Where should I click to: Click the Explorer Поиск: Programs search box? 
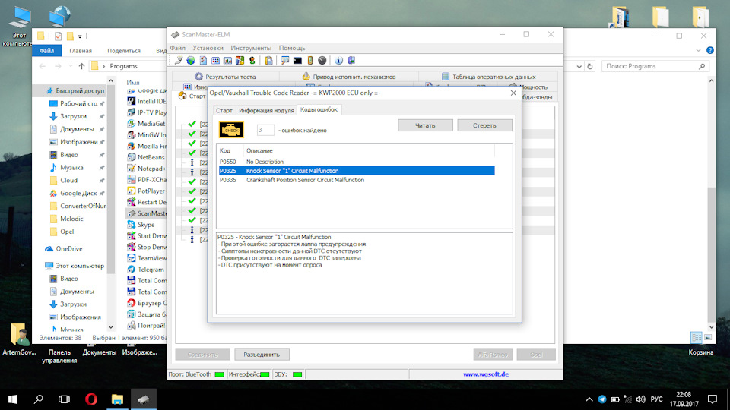(655, 66)
